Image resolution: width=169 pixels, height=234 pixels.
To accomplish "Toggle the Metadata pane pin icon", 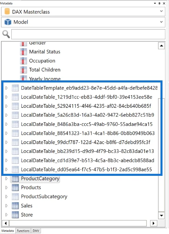I will click(159, 3).
